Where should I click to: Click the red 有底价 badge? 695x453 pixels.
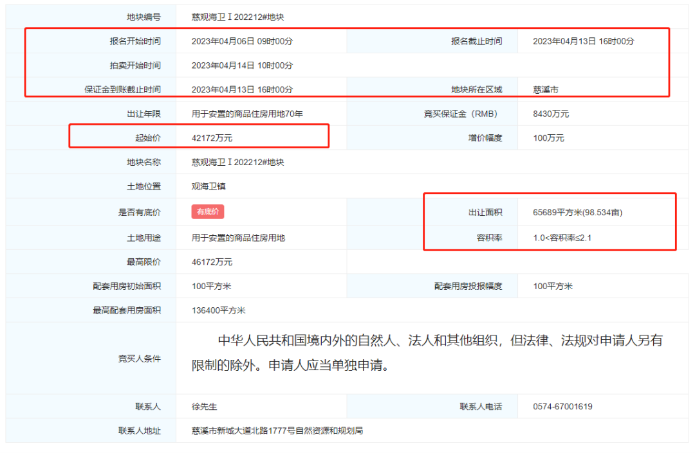click(207, 212)
